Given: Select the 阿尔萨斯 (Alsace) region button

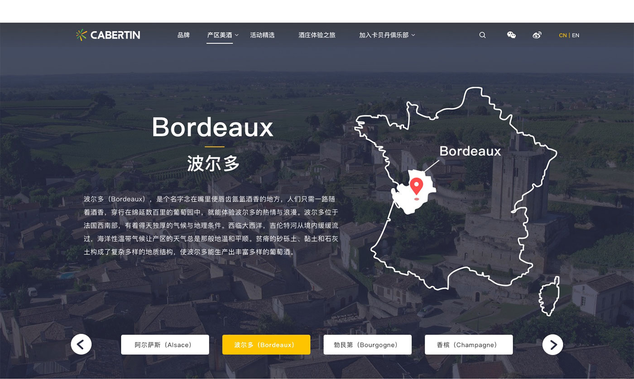Looking at the screenshot, I should coord(165,345).
